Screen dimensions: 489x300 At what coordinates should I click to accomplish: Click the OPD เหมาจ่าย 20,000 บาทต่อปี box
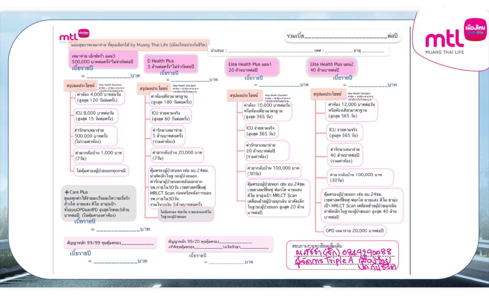pos(354,231)
